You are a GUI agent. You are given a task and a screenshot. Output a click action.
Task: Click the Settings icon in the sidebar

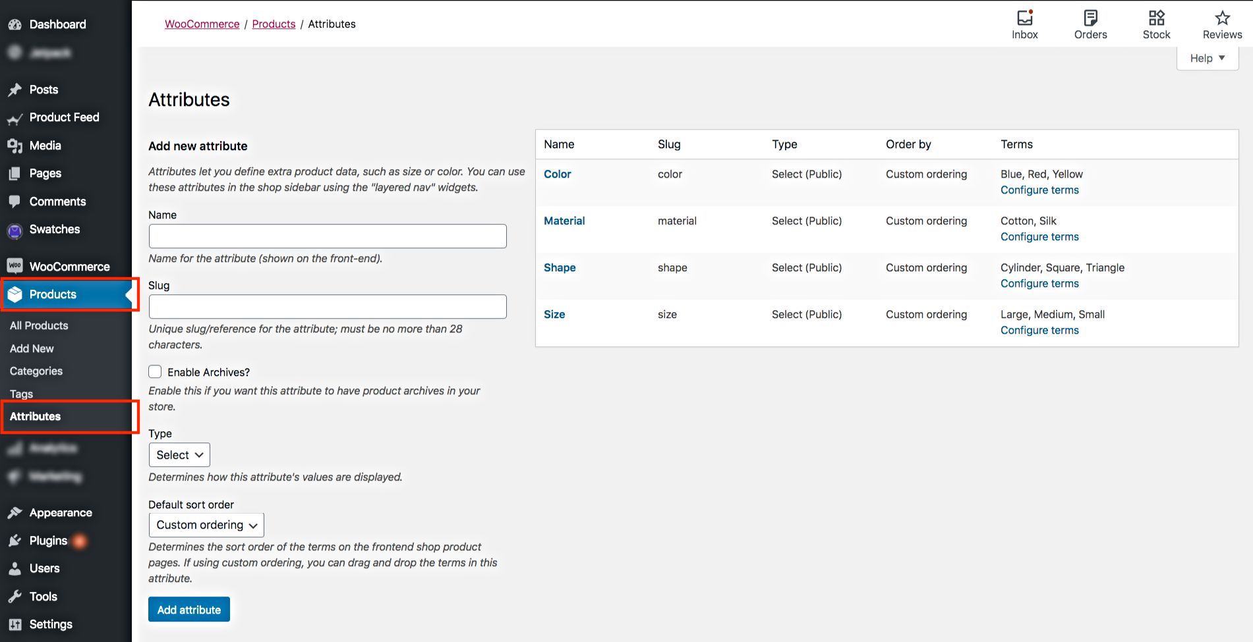[15, 624]
